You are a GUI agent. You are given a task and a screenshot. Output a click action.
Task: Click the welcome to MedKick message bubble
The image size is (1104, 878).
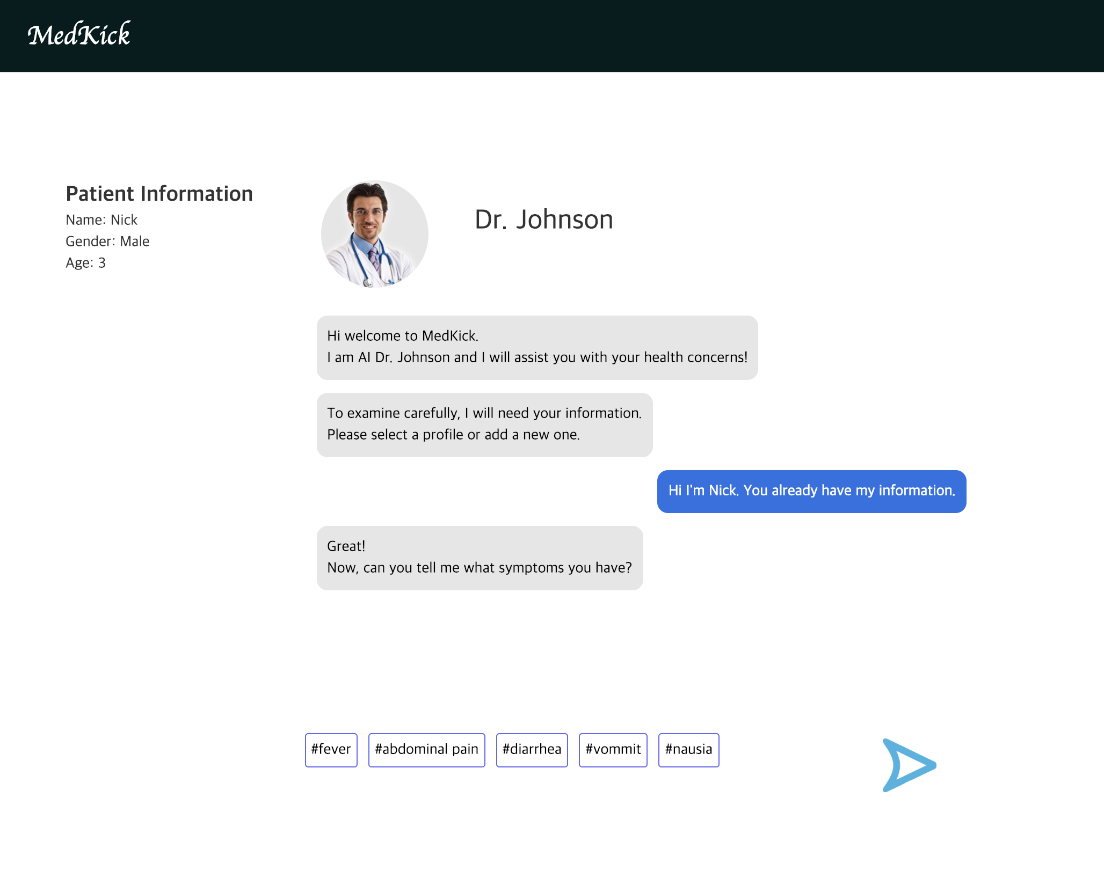(537, 347)
